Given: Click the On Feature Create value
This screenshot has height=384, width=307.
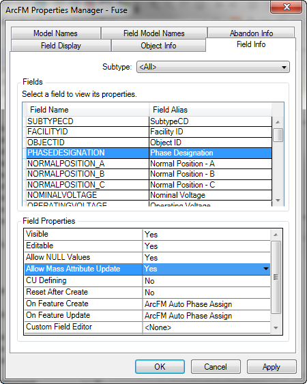Looking at the screenshot, I should tap(206, 304).
